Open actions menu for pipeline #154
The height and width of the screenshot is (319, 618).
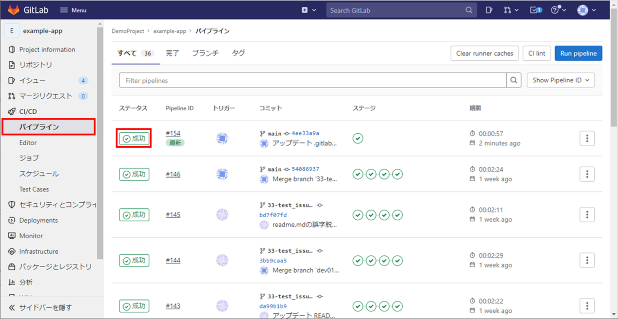(587, 138)
